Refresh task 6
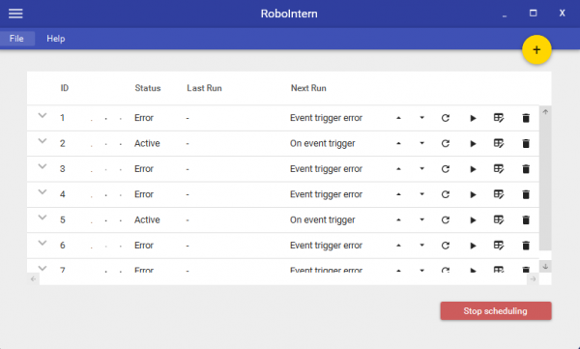The width and height of the screenshot is (580, 349). coord(446,246)
